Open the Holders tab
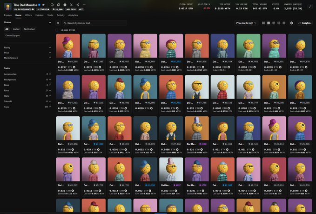 click(39, 15)
